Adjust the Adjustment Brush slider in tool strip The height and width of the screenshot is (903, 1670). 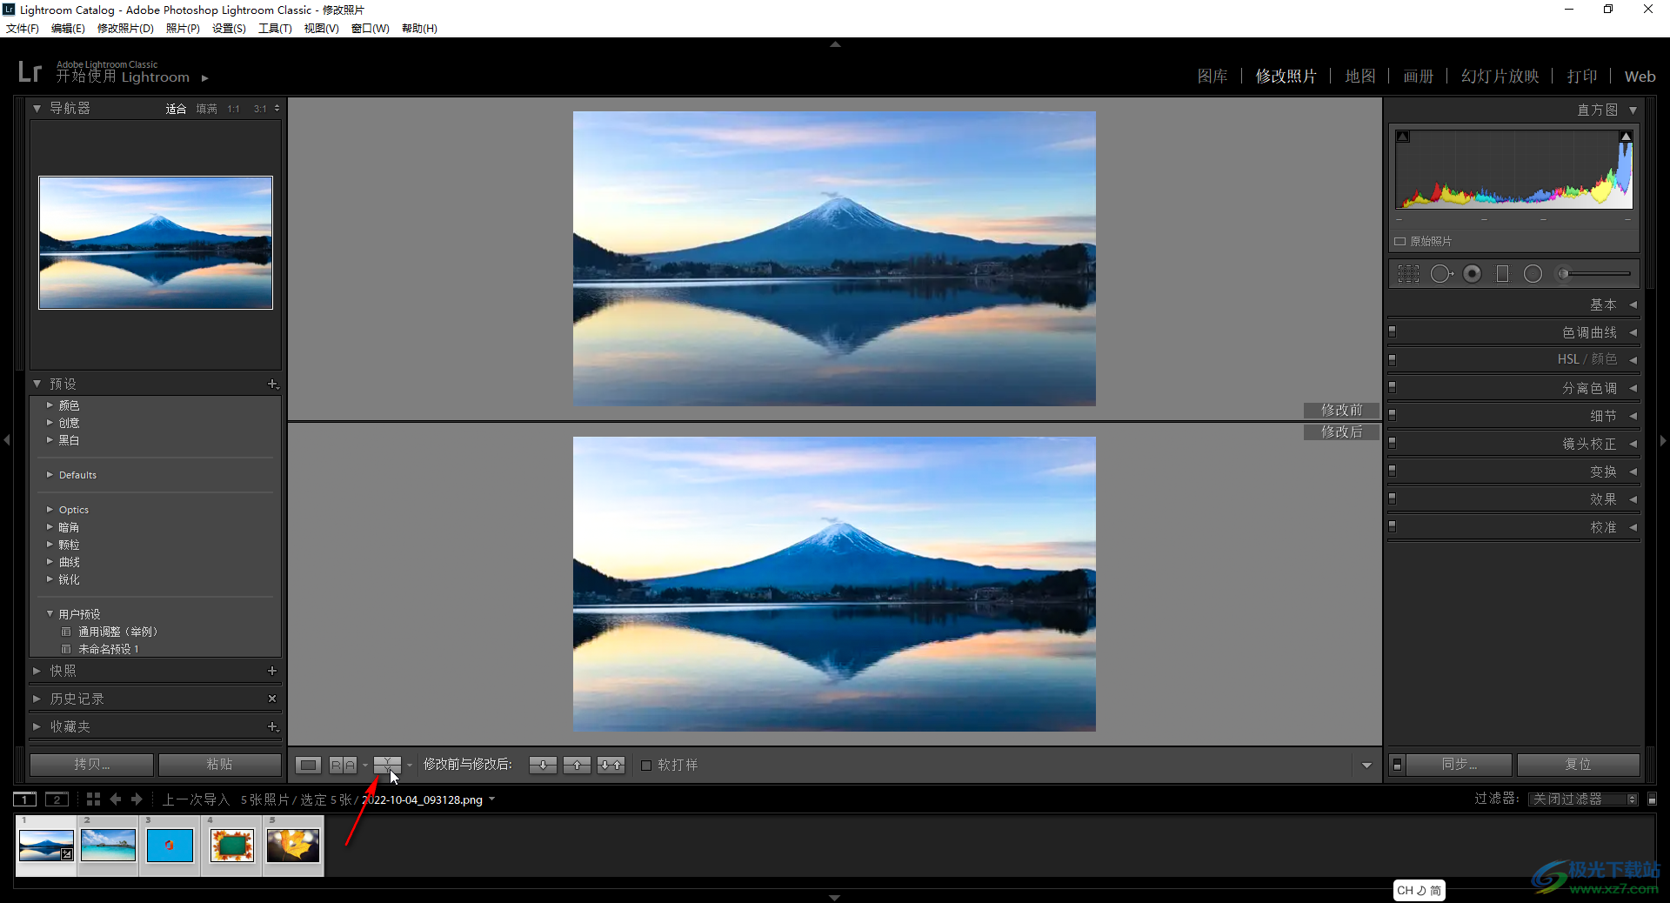coord(1593,274)
